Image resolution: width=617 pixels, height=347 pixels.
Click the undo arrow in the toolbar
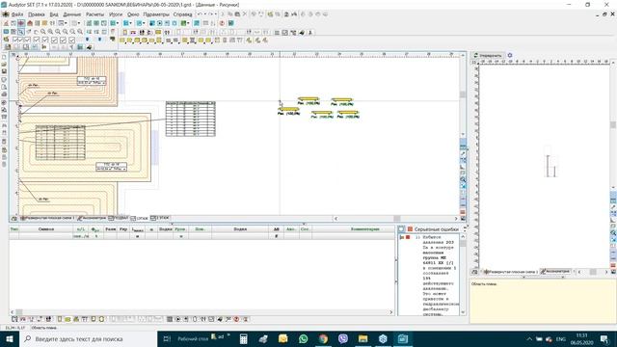200,13
